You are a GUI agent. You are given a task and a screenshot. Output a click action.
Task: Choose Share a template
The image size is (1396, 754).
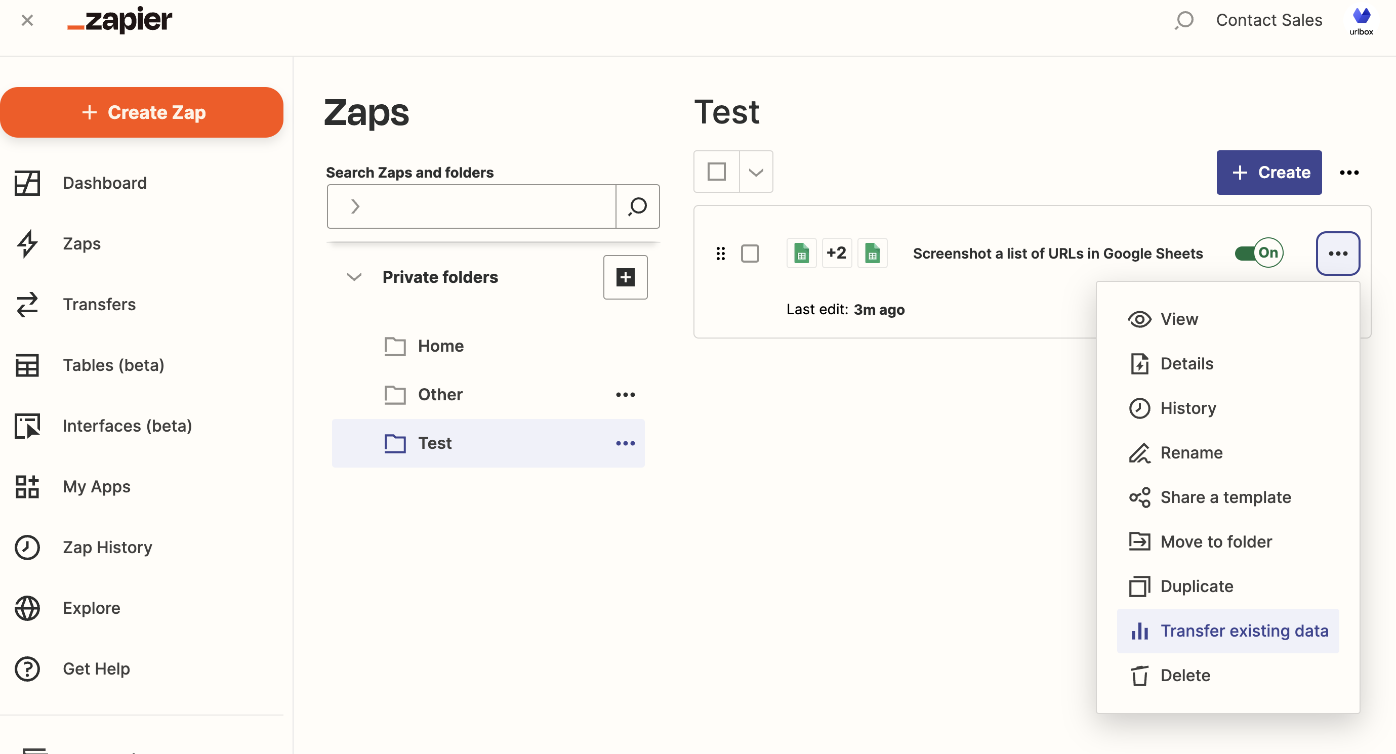(1227, 497)
